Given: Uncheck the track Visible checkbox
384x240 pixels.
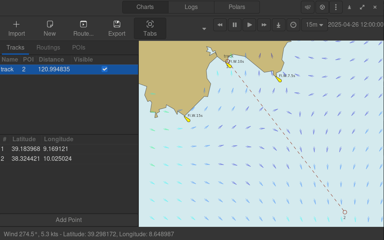Looking at the screenshot, I should (105, 69).
